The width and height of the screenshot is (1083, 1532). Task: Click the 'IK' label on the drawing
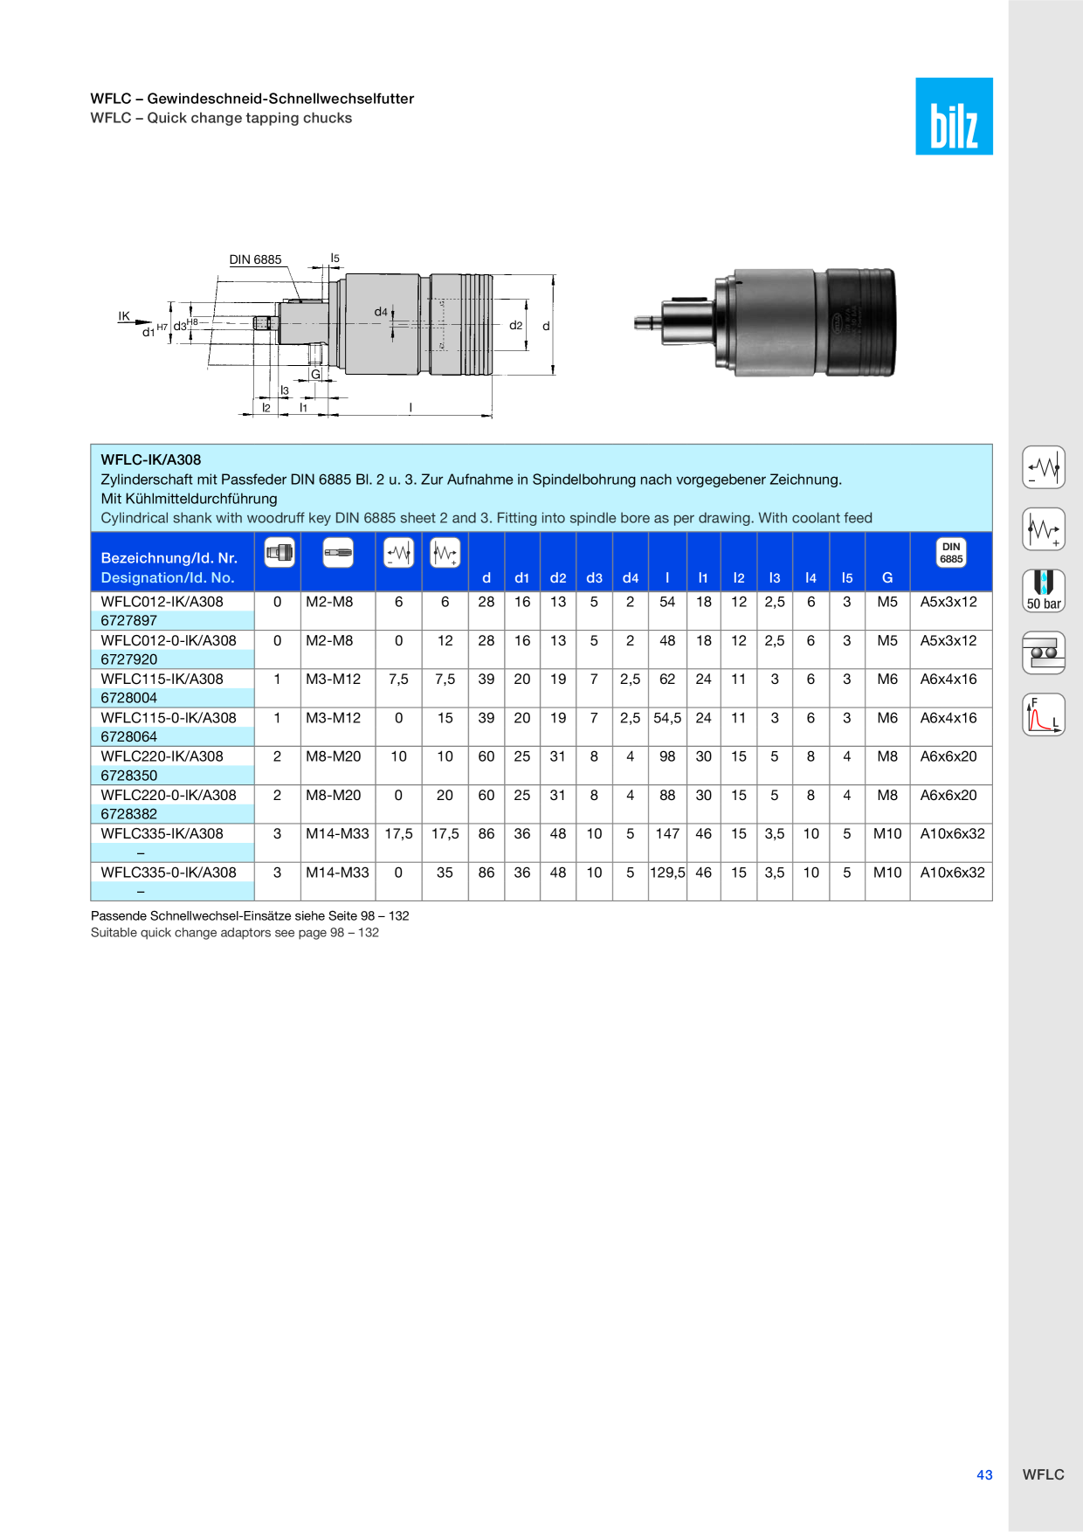click(x=124, y=316)
